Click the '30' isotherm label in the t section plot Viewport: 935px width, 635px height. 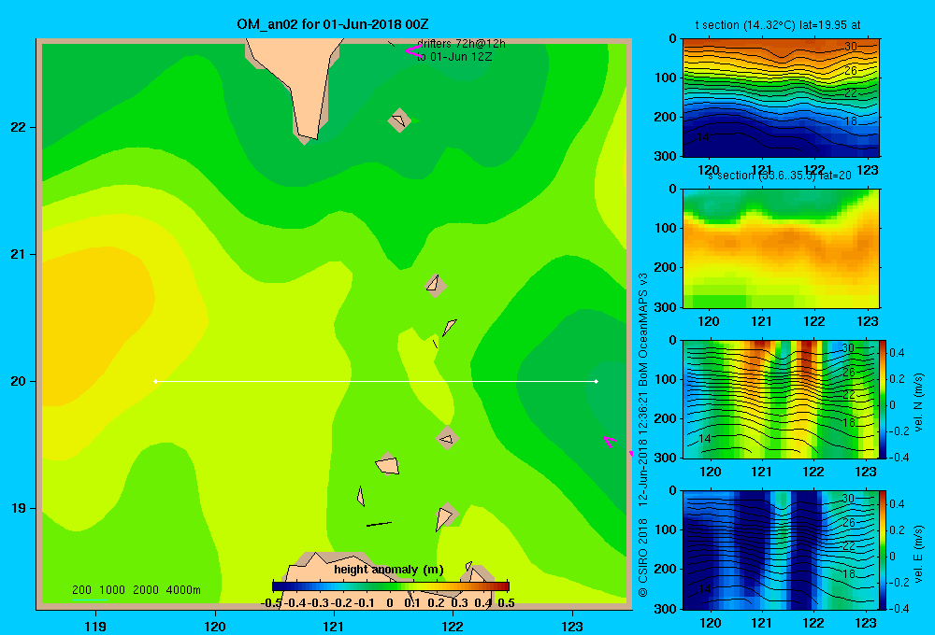[851, 47]
